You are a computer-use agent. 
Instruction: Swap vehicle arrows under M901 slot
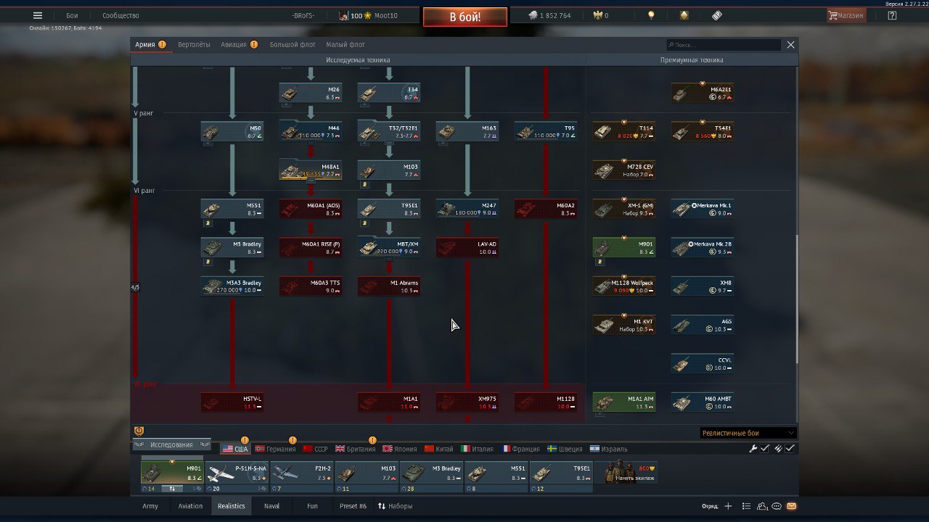point(172,489)
